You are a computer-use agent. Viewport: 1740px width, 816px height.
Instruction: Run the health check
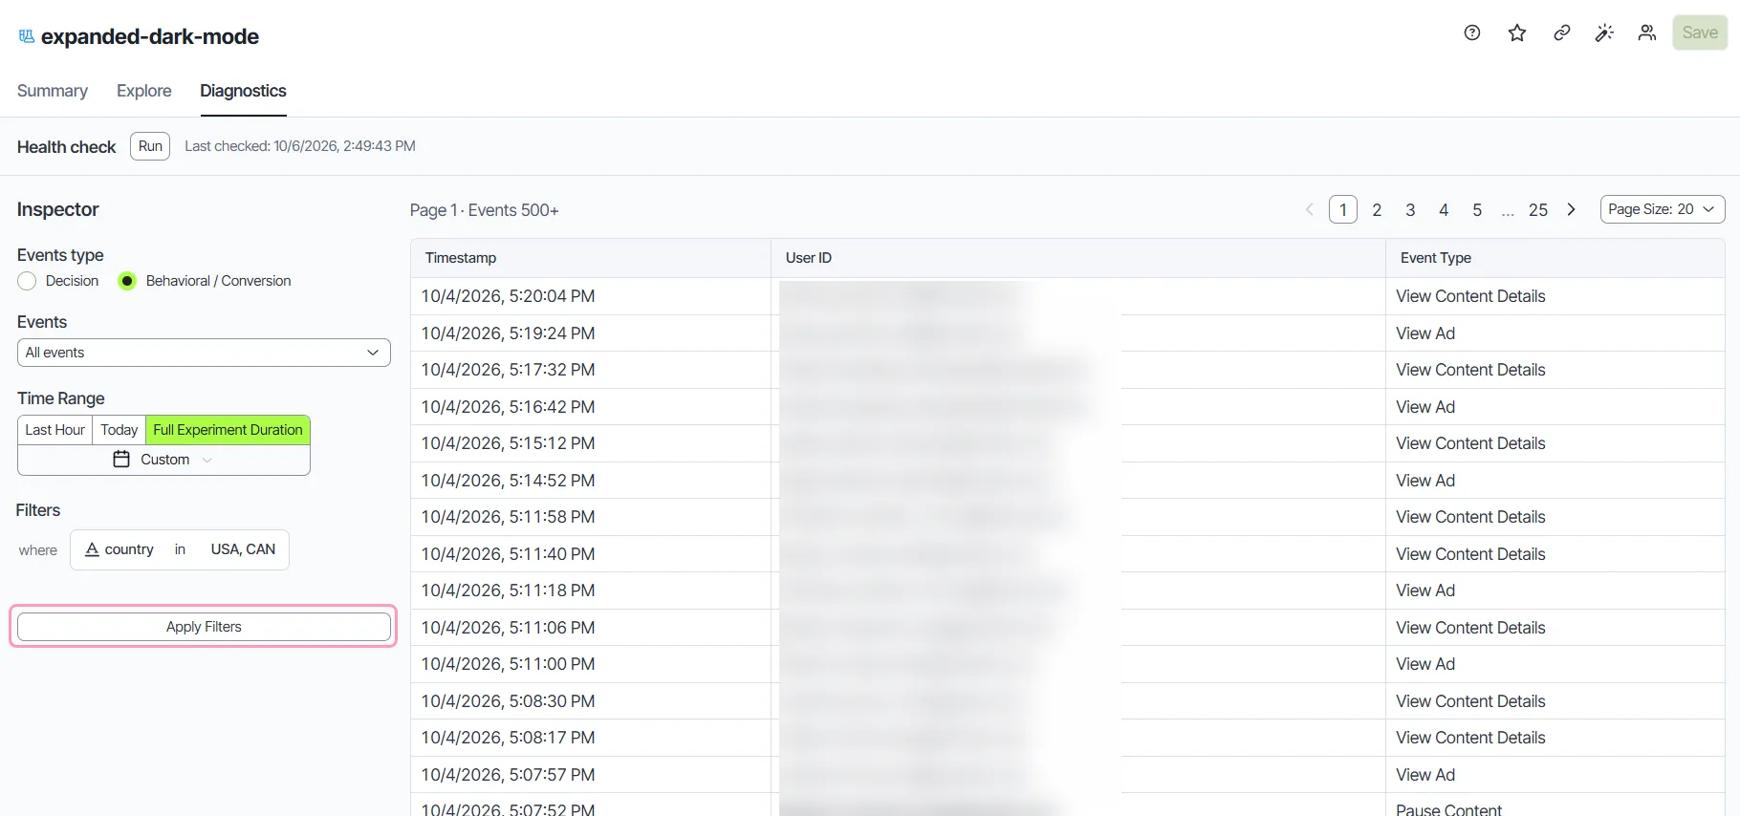click(150, 146)
